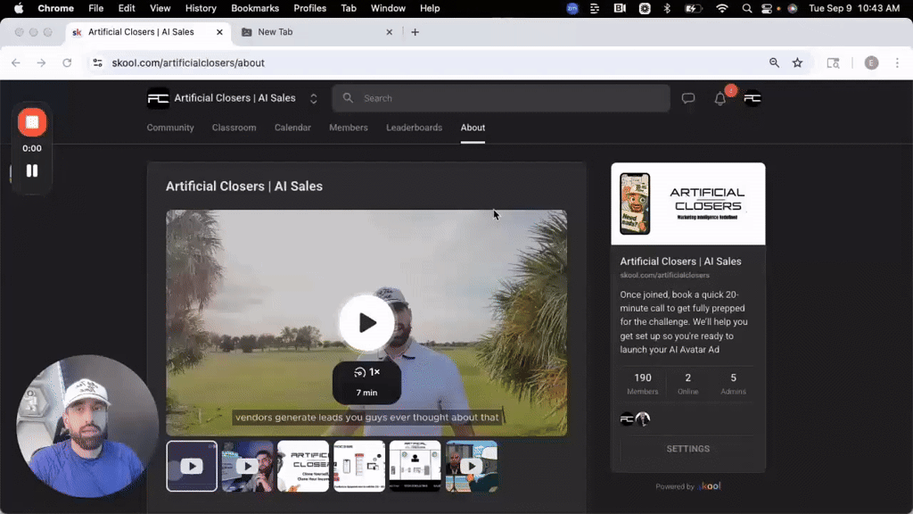The image size is (913, 514).
Task: Open the Profiles menu
Action: 309,8
